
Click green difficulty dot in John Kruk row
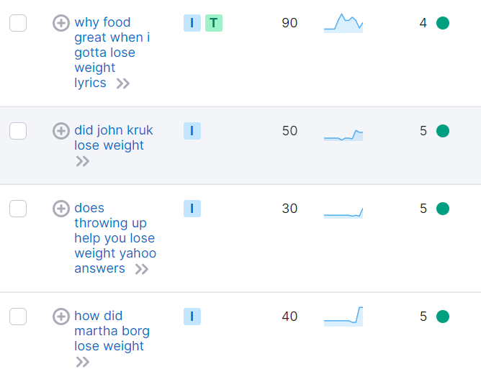pyautogui.click(x=443, y=131)
